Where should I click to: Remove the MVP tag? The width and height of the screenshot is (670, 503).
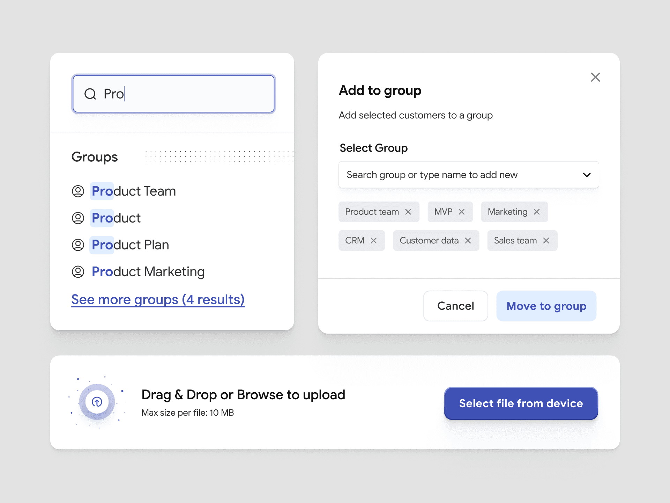[461, 212]
